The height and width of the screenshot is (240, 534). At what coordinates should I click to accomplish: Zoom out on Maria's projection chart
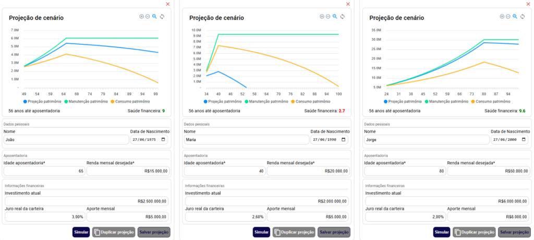point(328,16)
